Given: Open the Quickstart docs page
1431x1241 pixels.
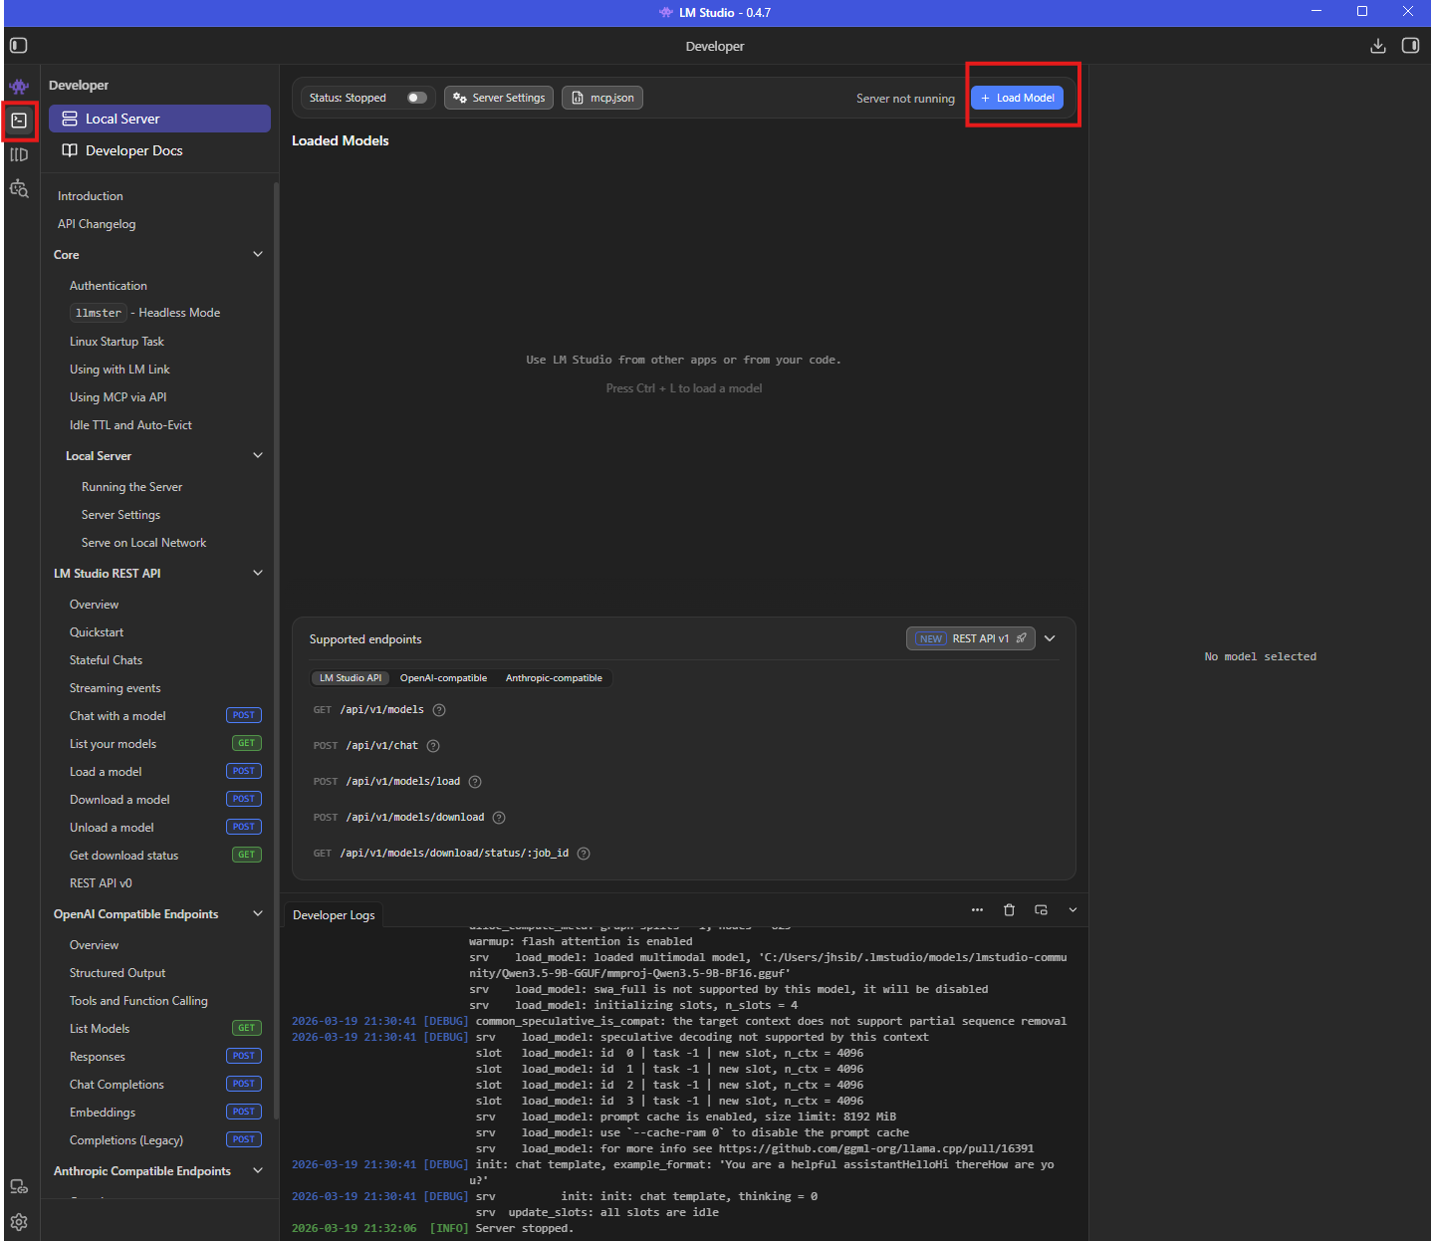Looking at the screenshot, I should 97,632.
